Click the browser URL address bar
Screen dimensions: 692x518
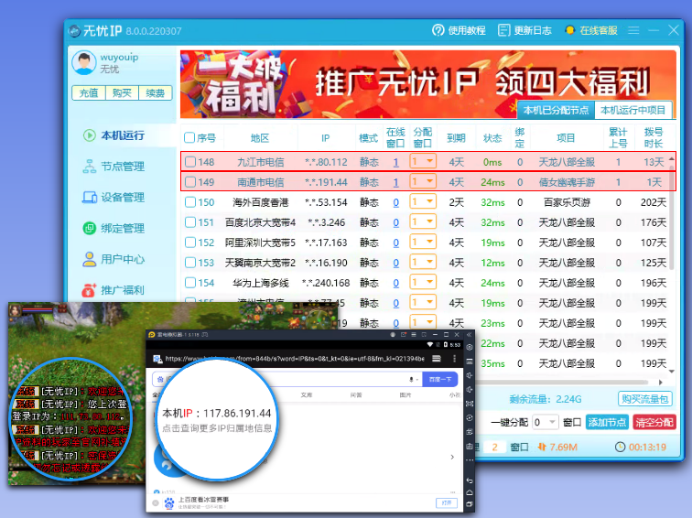(295, 359)
